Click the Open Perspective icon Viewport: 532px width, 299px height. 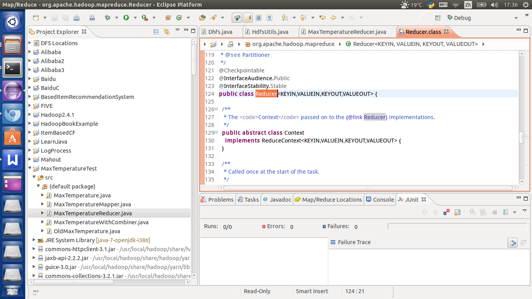click(x=438, y=18)
